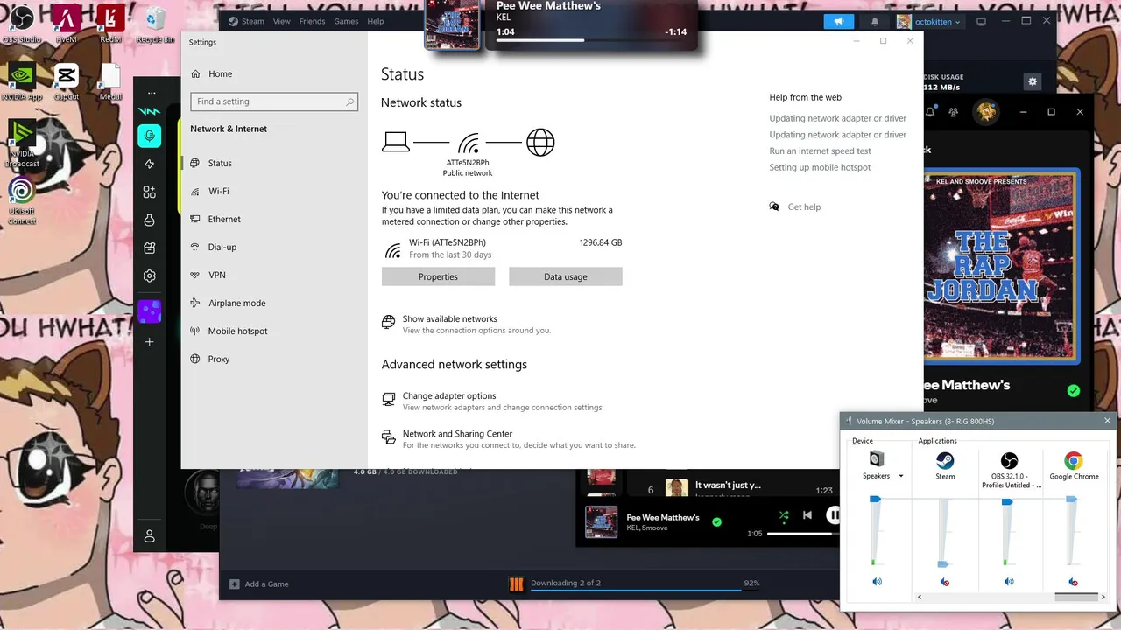The image size is (1121, 630).
Task: Open the RedM desktop shortcut
Action: [110, 24]
